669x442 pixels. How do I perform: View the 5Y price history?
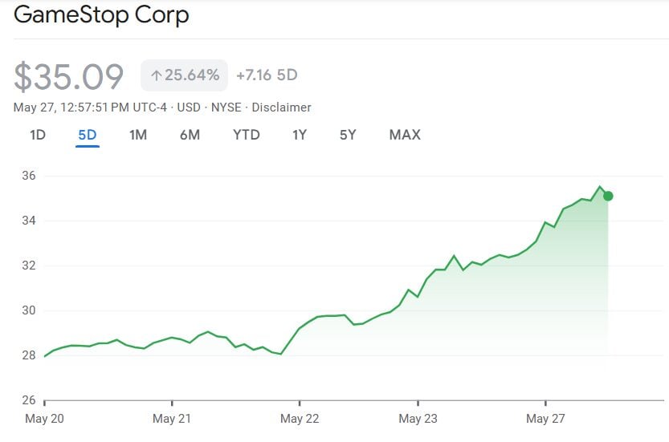348,135
